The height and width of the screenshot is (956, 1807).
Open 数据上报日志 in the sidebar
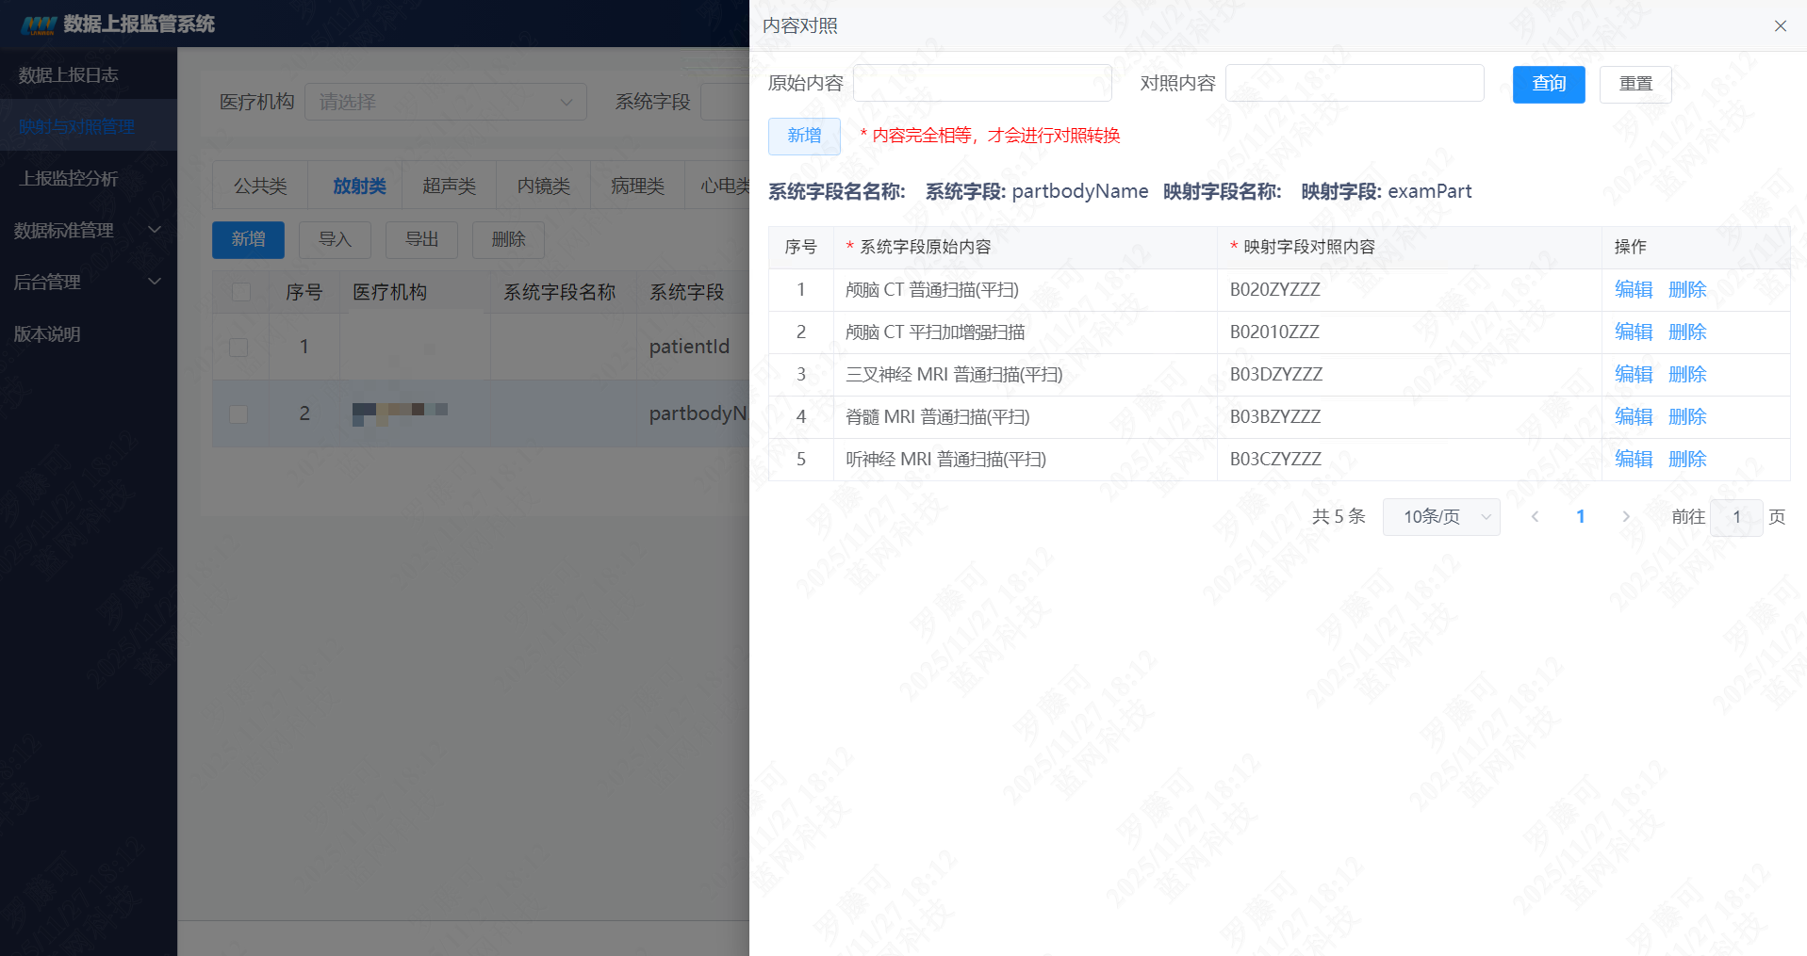click(69, 75)
